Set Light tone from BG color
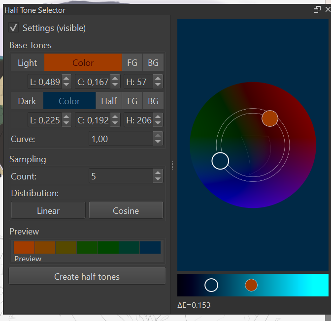The image size is (331, 321). tap(153, 62)
